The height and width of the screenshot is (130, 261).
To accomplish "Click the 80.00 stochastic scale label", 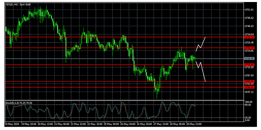I will point(248,105).
